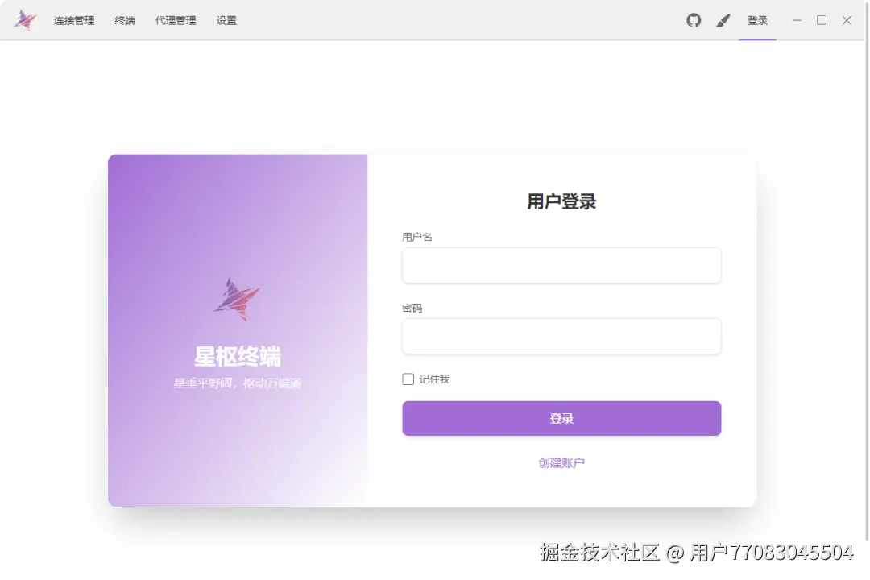
Task: Click the paintbrush theme icon
Action: [x=723, y=20]
